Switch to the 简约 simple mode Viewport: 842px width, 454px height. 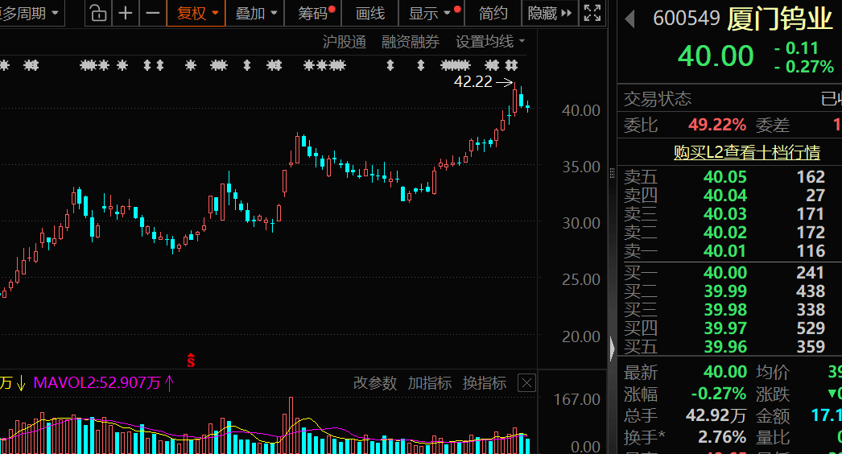pyautogui.click(x=493, y=14)
